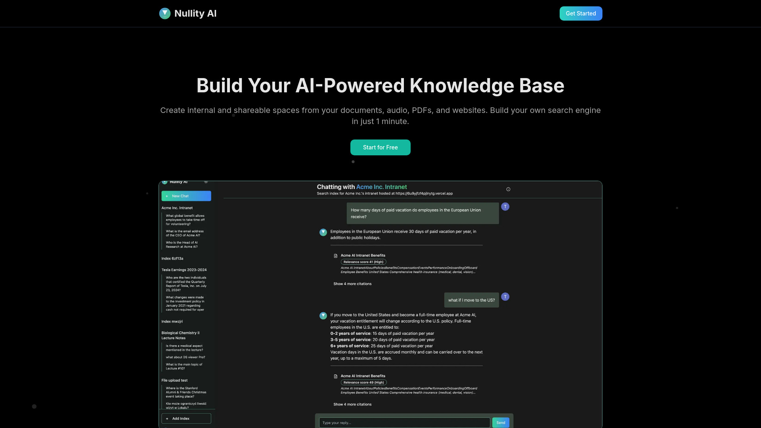Click Get Started button top-right
The width and height of the screenshot is (761, 428).
coord(581,13)
